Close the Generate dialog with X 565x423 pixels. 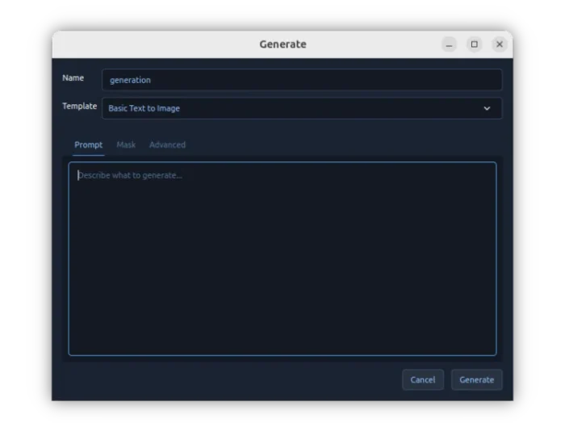(500, 44)
